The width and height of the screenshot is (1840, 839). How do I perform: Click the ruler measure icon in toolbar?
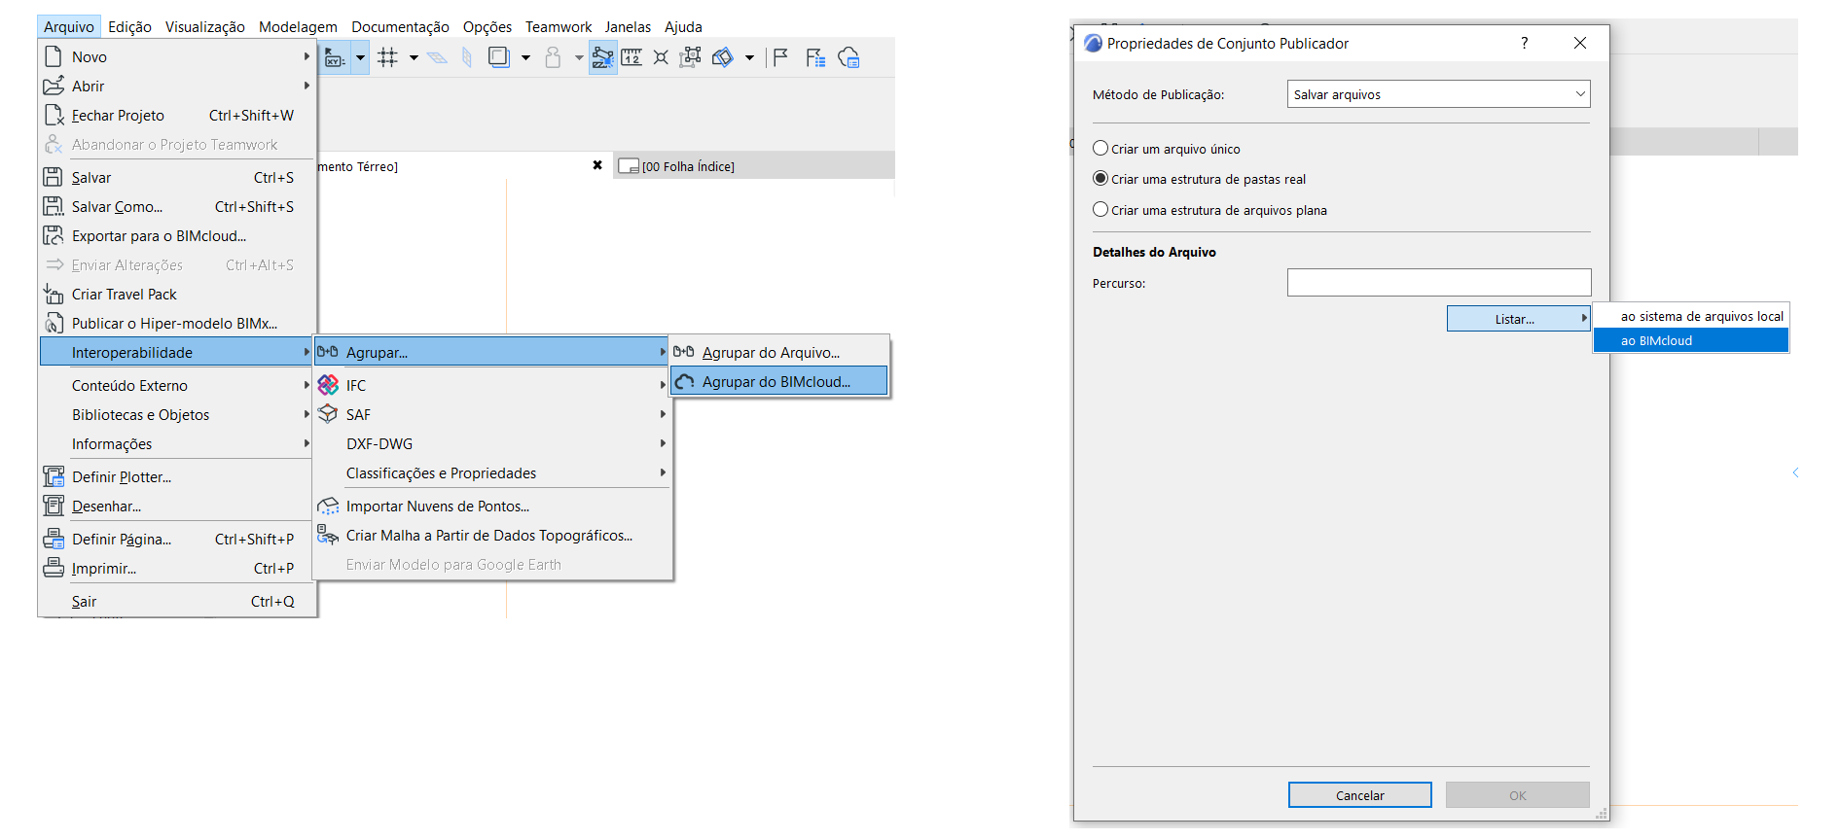631,58
